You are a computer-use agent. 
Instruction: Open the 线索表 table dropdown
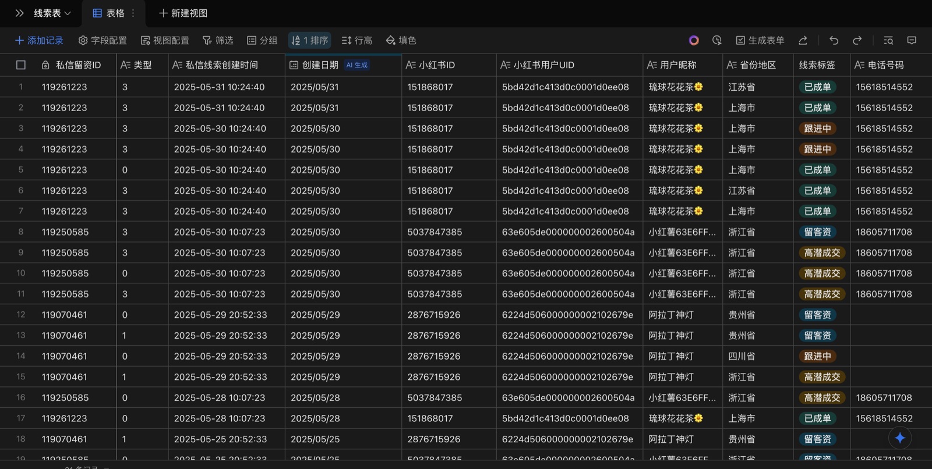tap(52, 13)
